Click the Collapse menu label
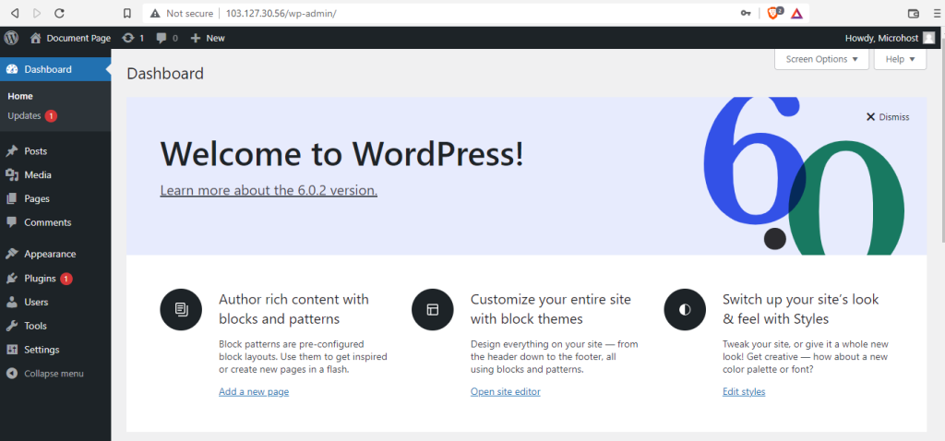Viewport: 945px width, 441px height. tap(54, 374)
